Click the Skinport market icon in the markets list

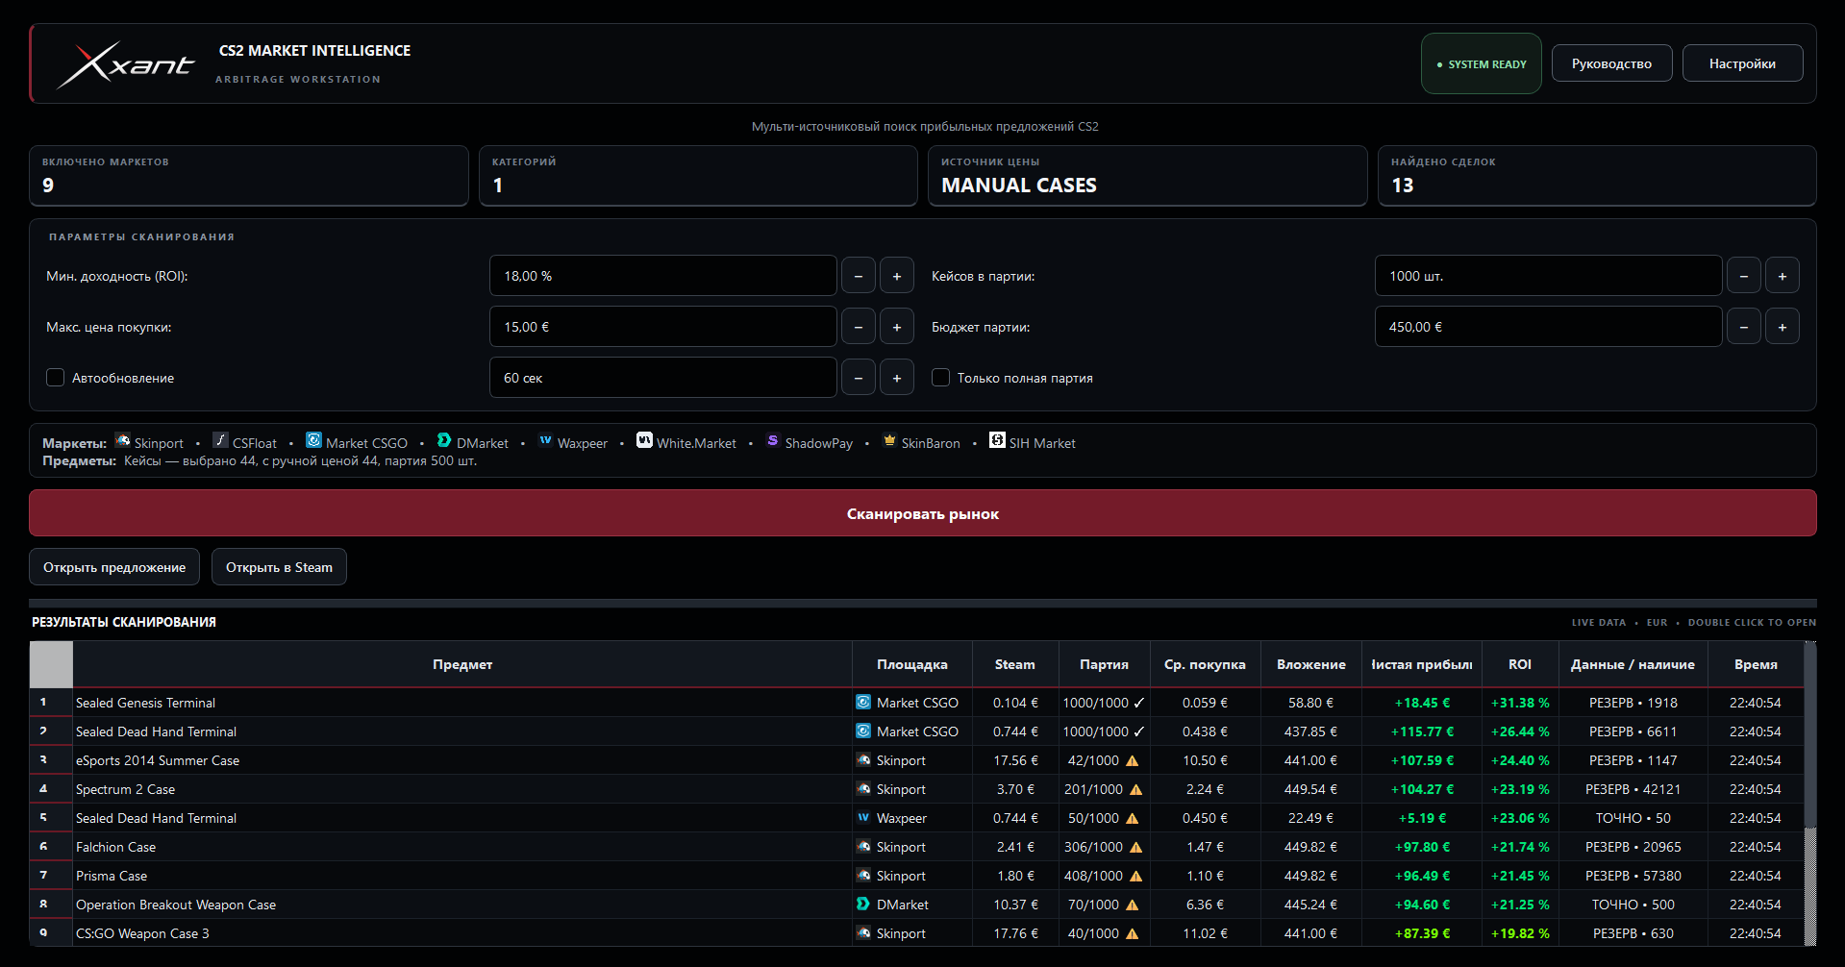pyautogui.click(x=123, y=440)
